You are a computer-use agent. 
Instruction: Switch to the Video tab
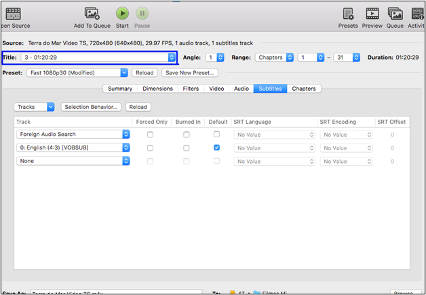pos(216,89)
